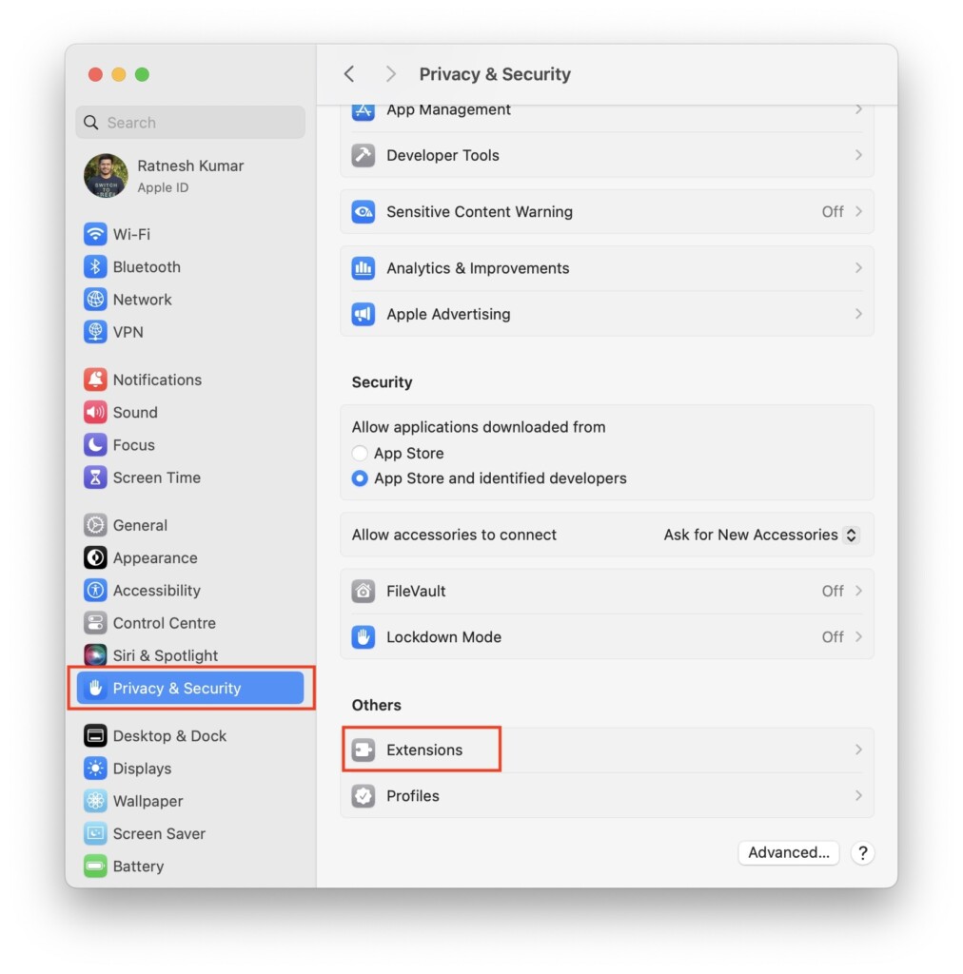This screenshot has height=974, width=963.
Task: Expand FileVault row chevron
Action: [x=858, y=592]
